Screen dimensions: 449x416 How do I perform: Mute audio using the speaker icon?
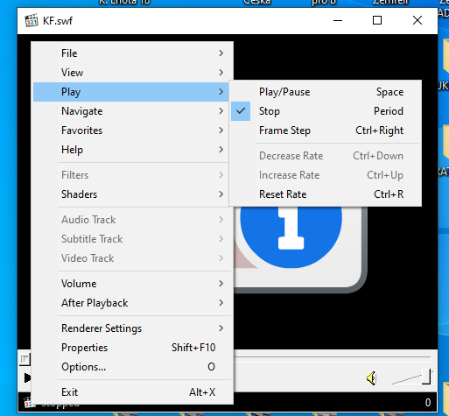click(x=371, y=378)
